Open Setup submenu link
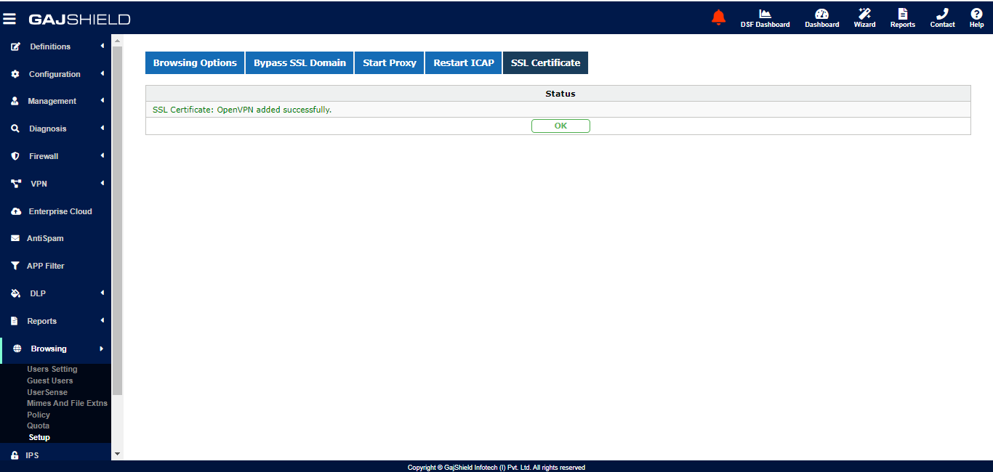Image resolution: width=993 pixels, height=472 pixels. click(39, 437)
